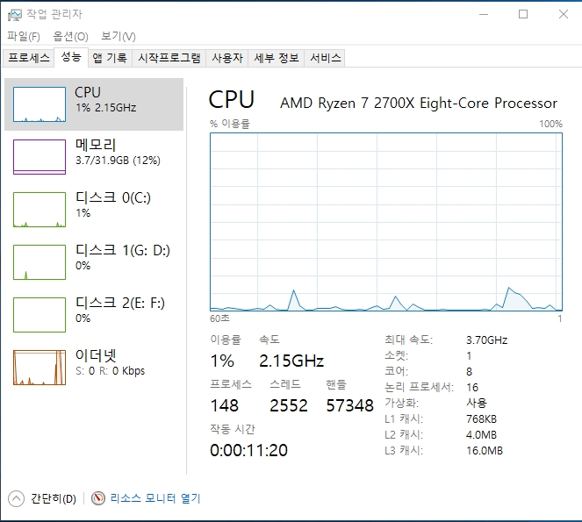Select the 이더넷 network graph

click(x=40, y=368)
